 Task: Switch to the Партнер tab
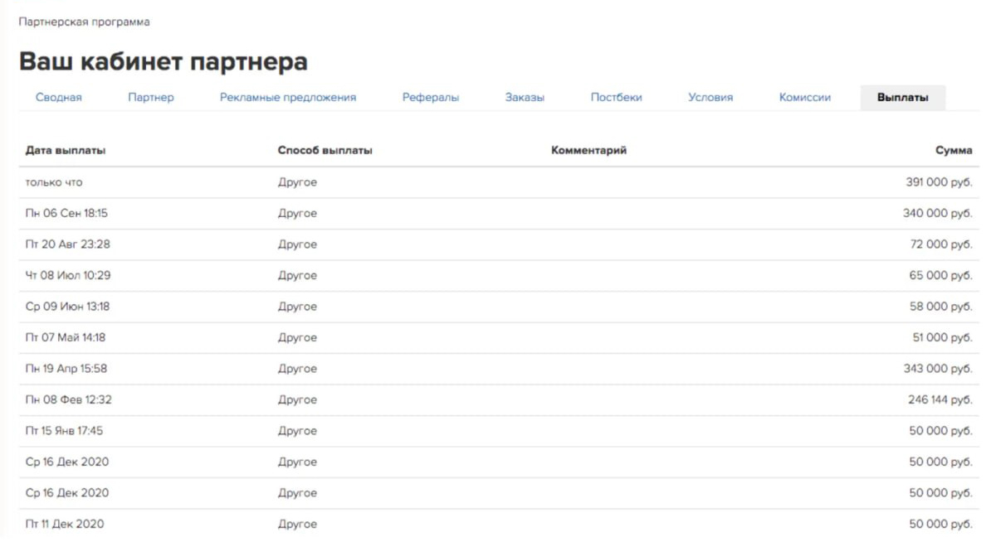click(x=151, y=97)
